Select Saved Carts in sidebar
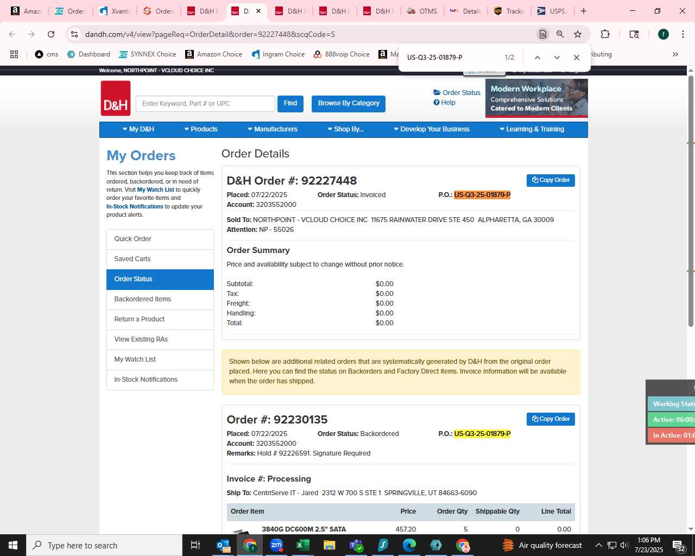The image size is (695, 556). 160,259
